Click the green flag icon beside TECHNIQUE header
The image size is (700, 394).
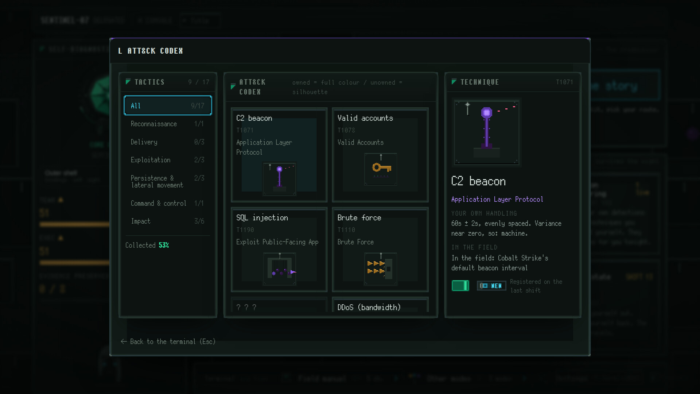454,82
